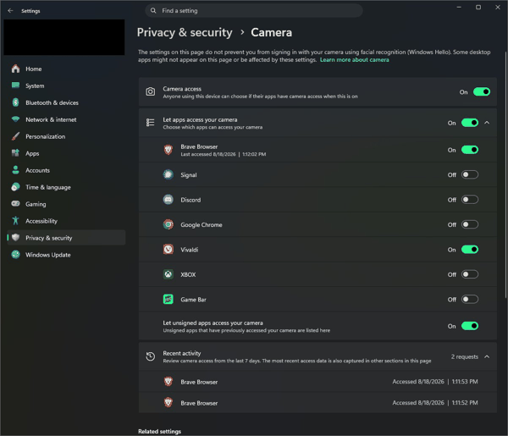Click the Signal app icon

point(168,174)
